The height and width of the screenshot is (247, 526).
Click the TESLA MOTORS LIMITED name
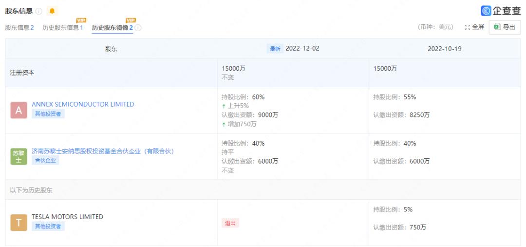tap(67, 217)
